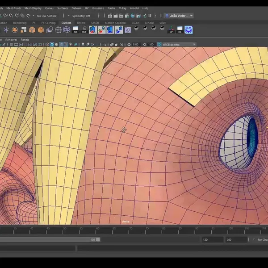The width and height of the screenshot is (268, 268).
Task: Click the first blue gear script shelf icon
Action: [93, 30]
